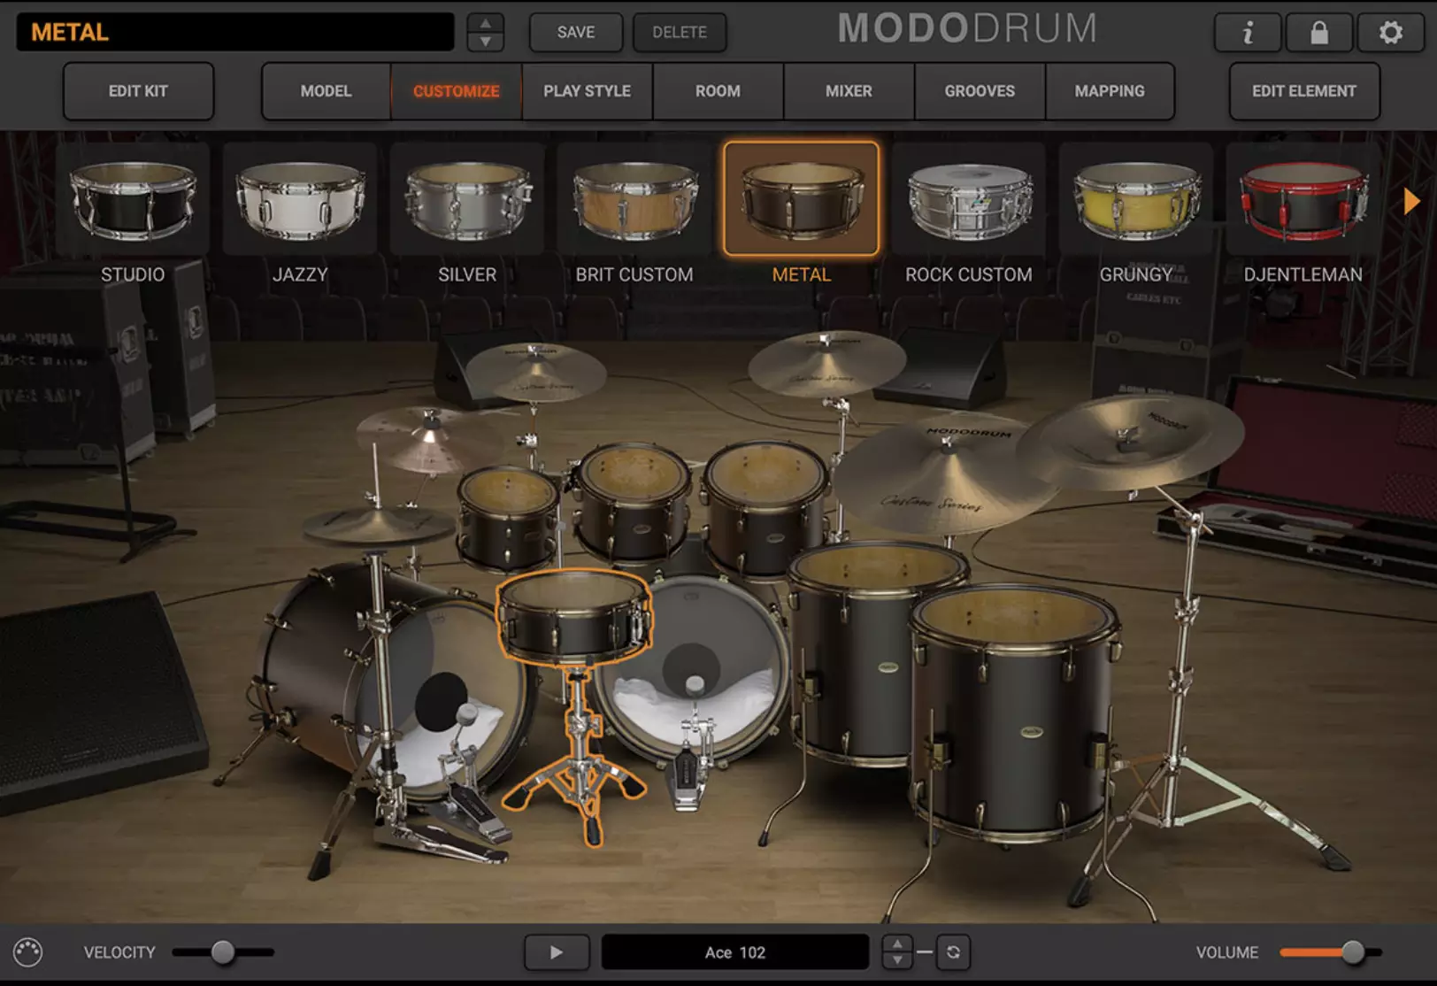
Task: Open the Ace 102 groove selector field
Action: pyautogui.click(x=734, y=952)
